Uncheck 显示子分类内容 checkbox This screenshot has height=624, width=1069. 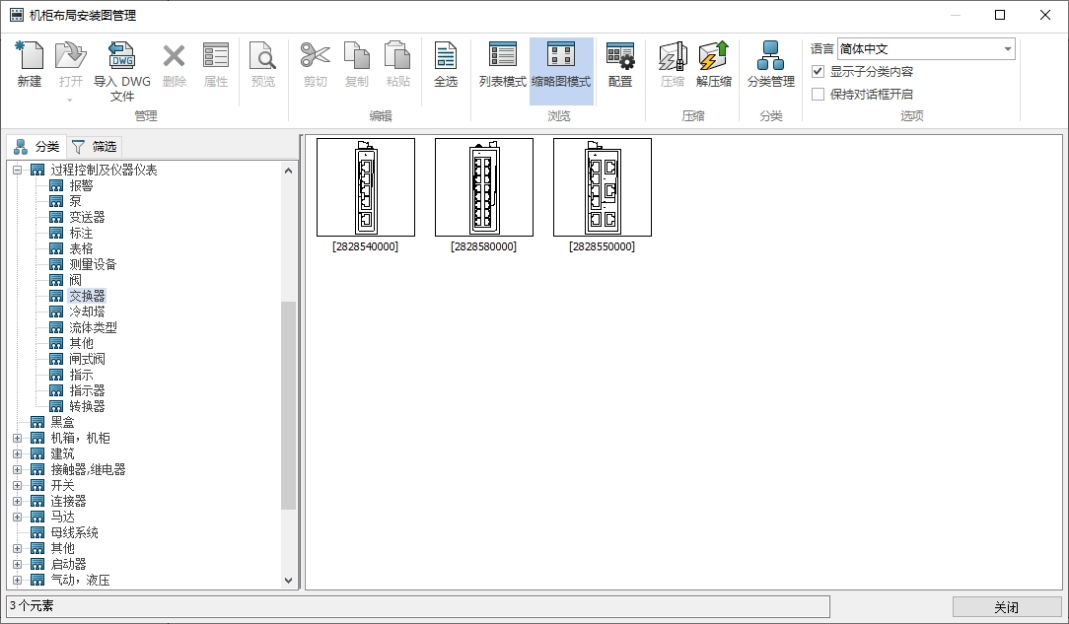[818, 72]
